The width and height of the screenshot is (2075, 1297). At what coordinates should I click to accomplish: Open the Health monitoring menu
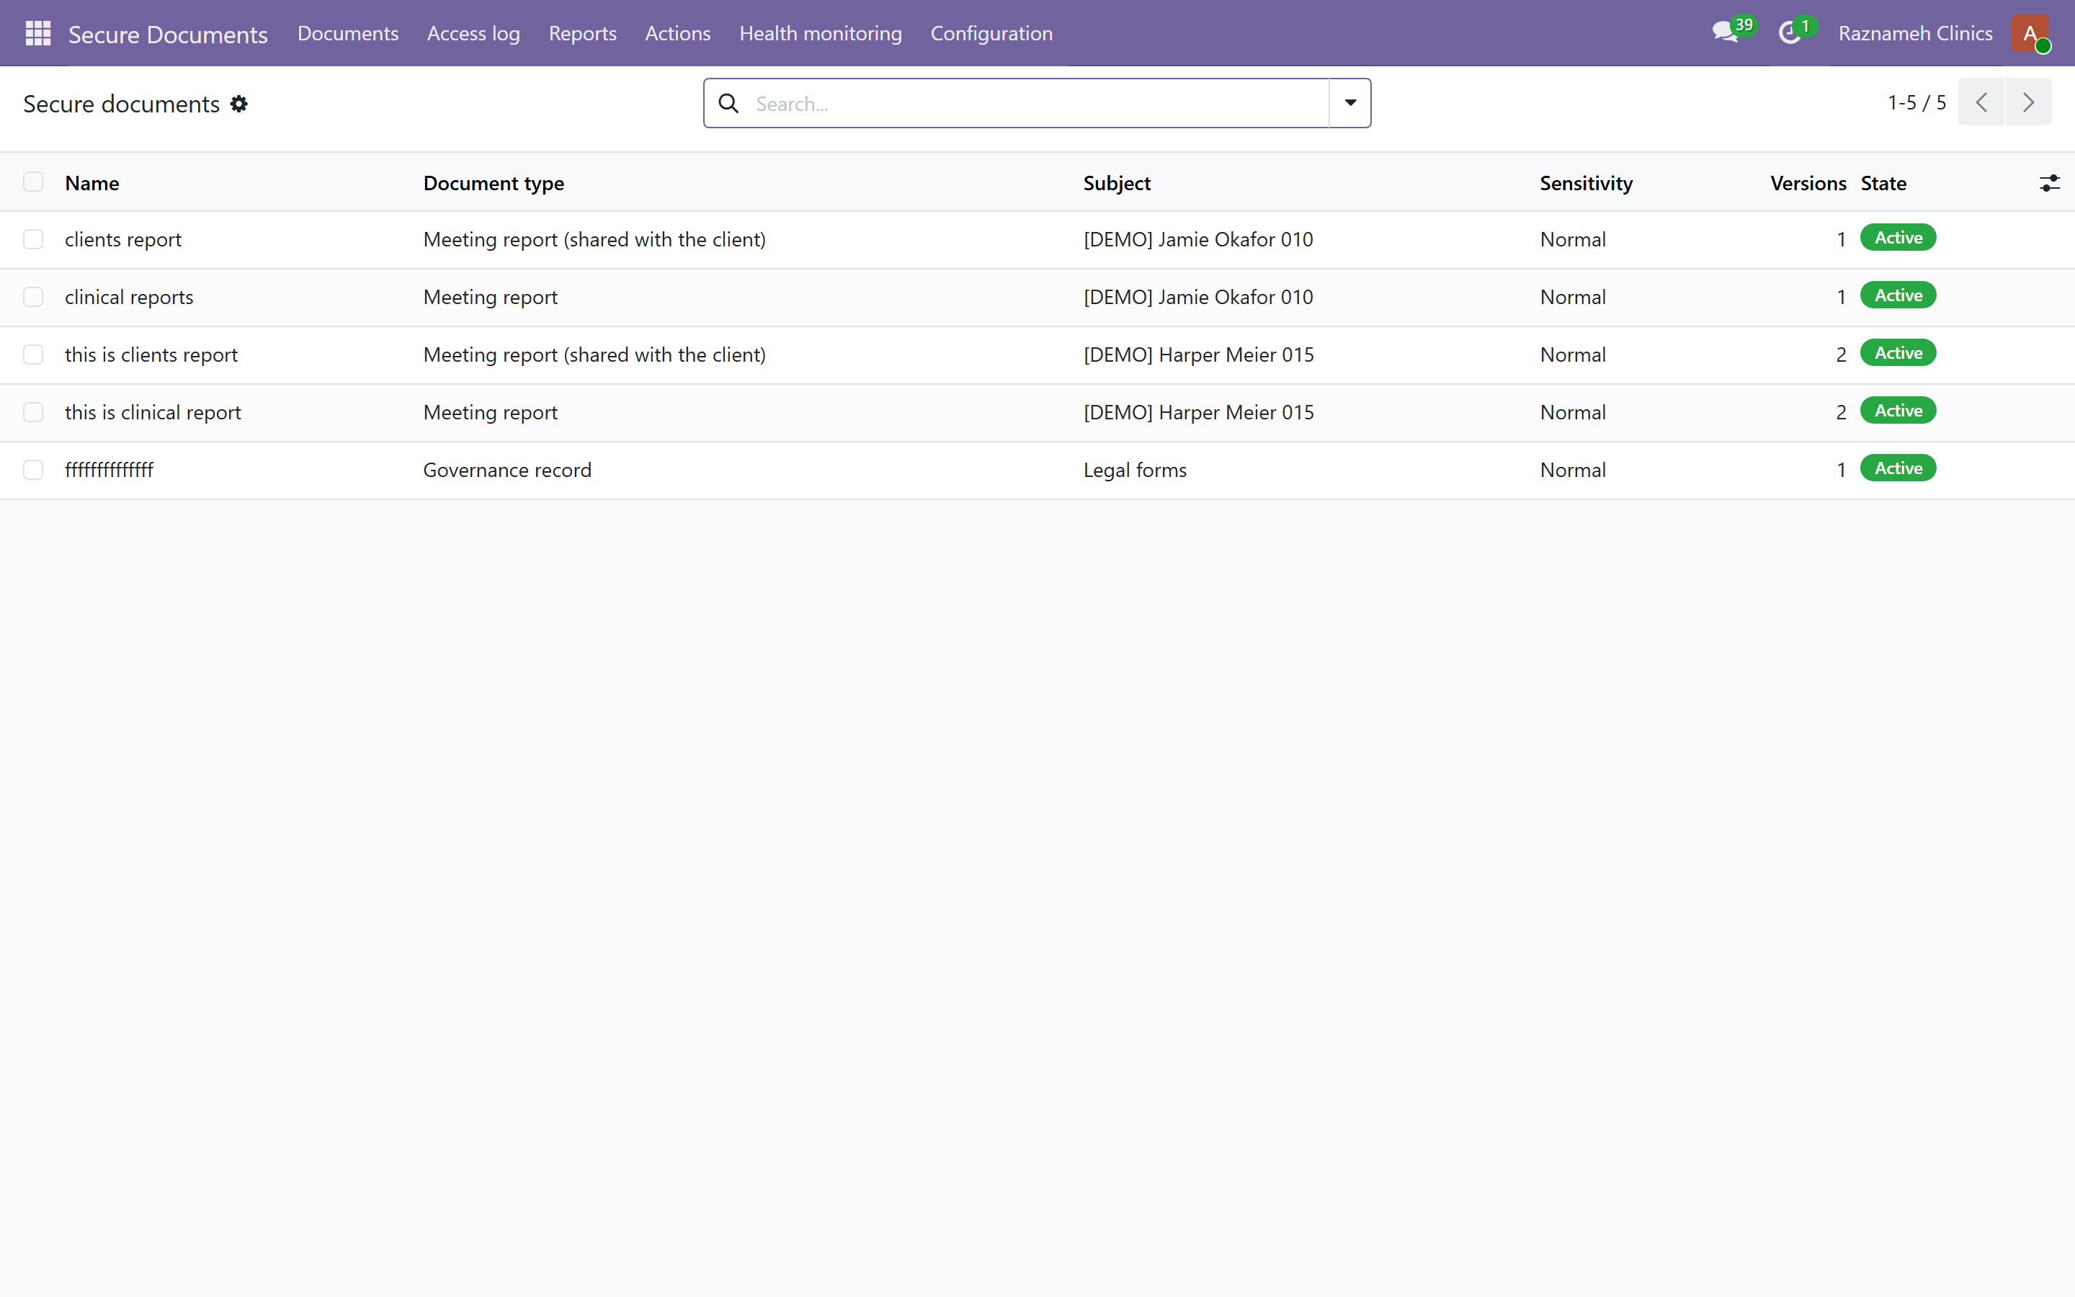821,33
